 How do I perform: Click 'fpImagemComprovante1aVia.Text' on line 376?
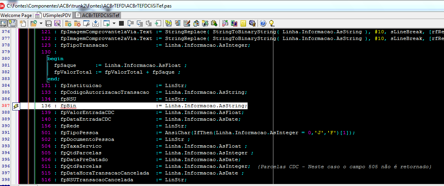click(x=106, y=31)
